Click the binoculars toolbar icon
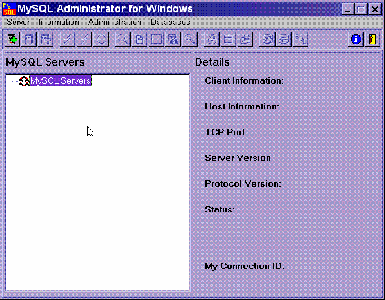The image size is (385, 300). coord(173,39)
